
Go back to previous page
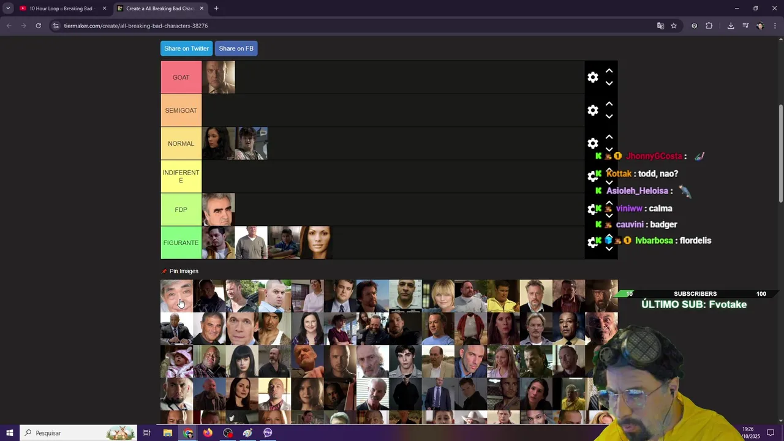click(9, 26)
